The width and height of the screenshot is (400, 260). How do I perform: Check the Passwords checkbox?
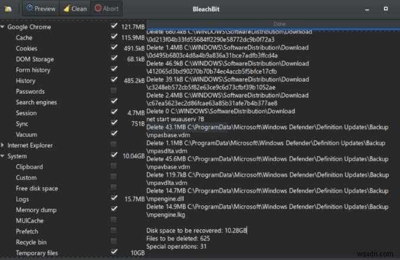pyautogui.click(x=114, y=91)
